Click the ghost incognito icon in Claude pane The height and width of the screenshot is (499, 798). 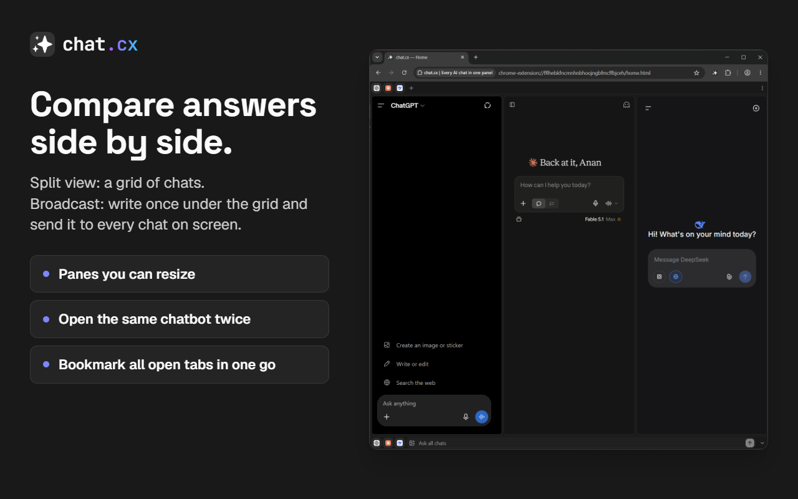click(x=627, y=105)
